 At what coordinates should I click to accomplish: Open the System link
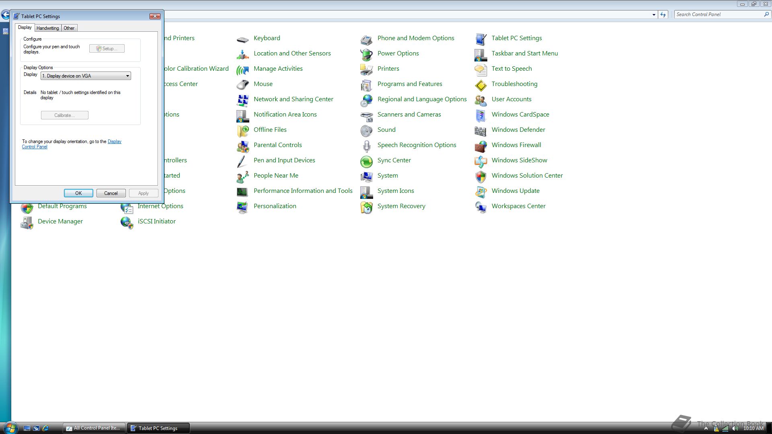coord(388,175)
